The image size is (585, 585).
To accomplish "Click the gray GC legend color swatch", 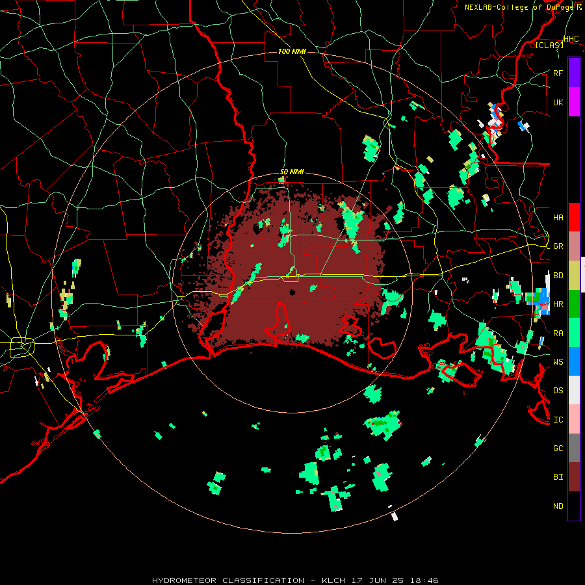I will 574,448.
